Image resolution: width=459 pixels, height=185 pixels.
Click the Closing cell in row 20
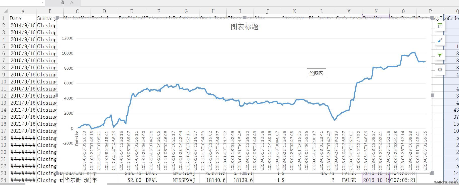coord(47,152)
